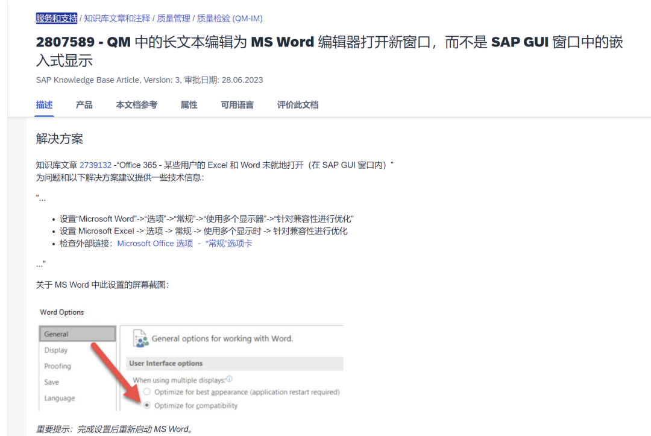The image size is (651, 436).
Task: Go to the 评价此文档 tab
Action: click(x=298, y=105)
